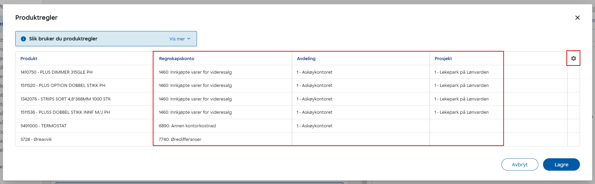Click the Prosjekt column header
This screenshot has width=595, height=184.
(x=443, y=59)
